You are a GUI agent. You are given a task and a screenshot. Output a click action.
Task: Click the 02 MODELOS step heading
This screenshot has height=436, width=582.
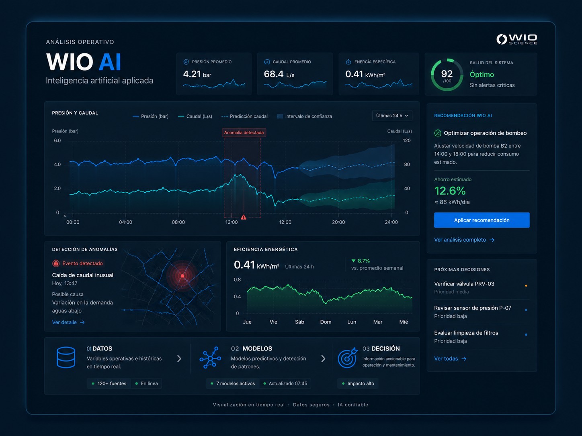[252, 348]
